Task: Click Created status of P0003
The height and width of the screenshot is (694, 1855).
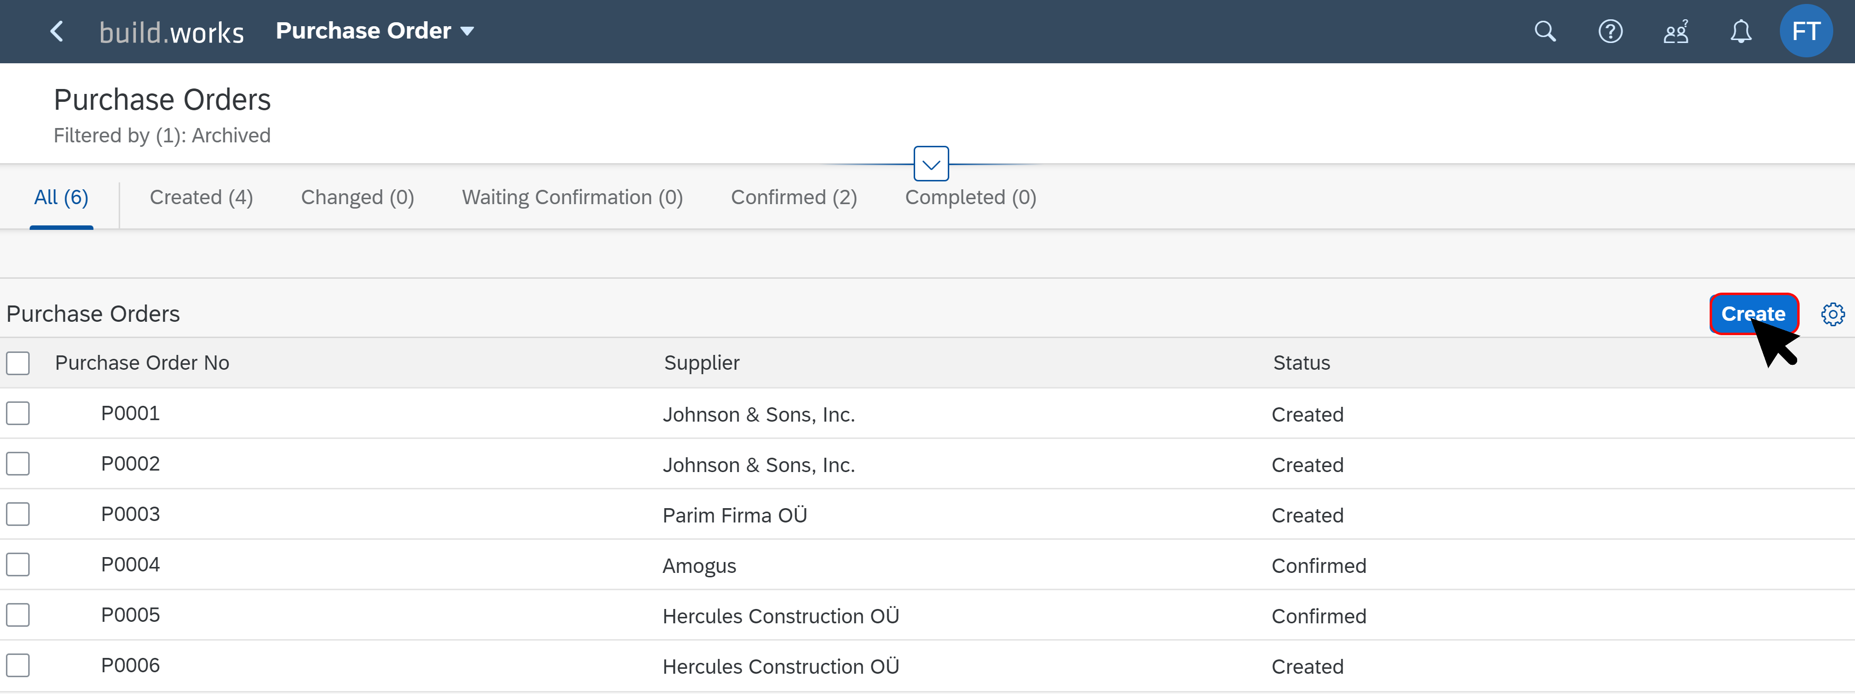Action: 1307,516
